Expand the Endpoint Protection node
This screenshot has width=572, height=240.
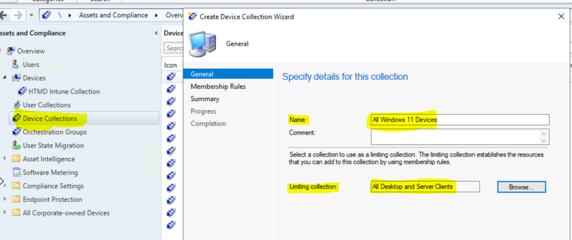5,199
